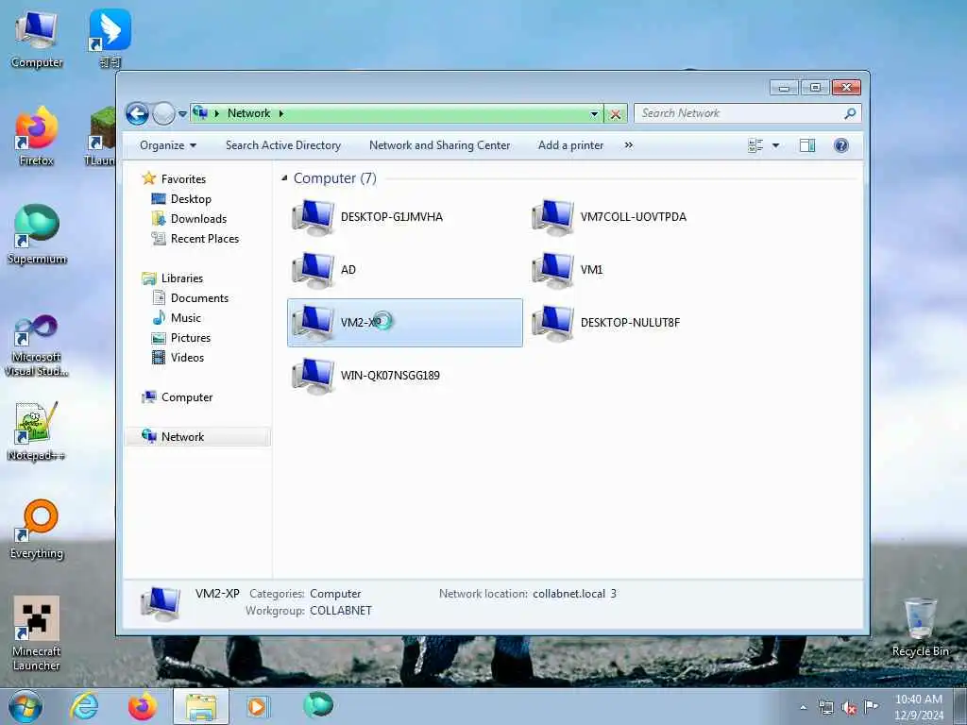Open Microsoft Visual Studio desktop shortcut
This screenshot has height=725, width=967.
37,346
